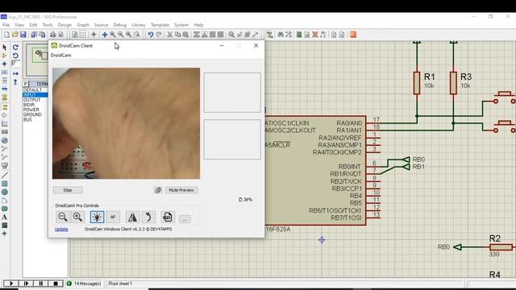Zoom in the DroidCam camera
The width and height of the screenshot is (516, 290).
(77, 217)
